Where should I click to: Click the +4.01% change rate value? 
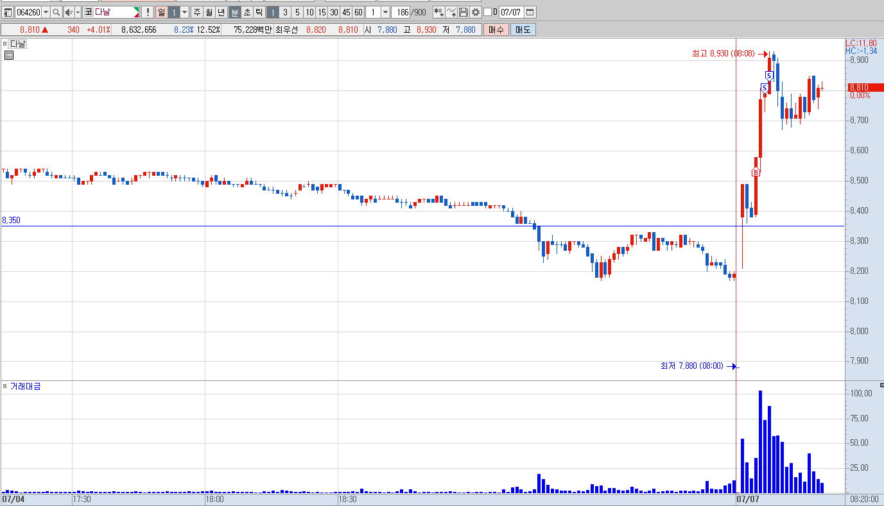[98, 30]
